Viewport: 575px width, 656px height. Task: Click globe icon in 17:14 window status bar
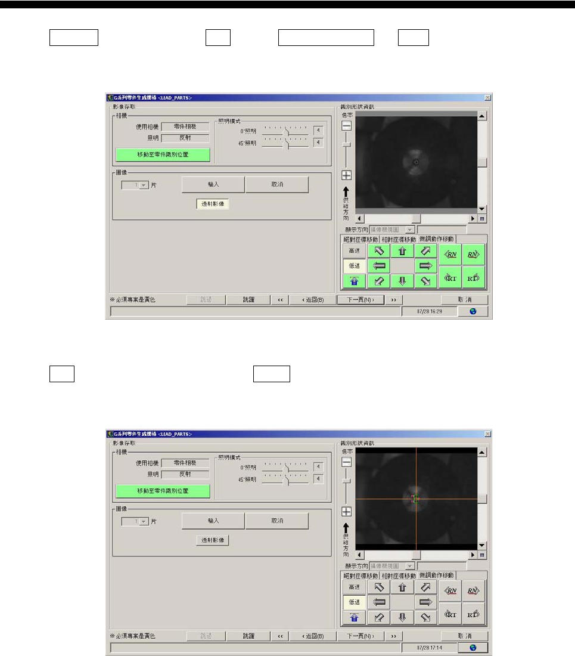click(473, 648)
